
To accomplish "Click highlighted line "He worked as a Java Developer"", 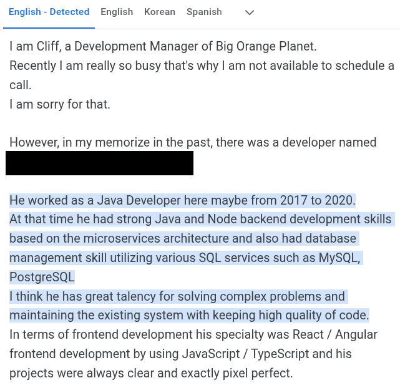I will point(182,200).
